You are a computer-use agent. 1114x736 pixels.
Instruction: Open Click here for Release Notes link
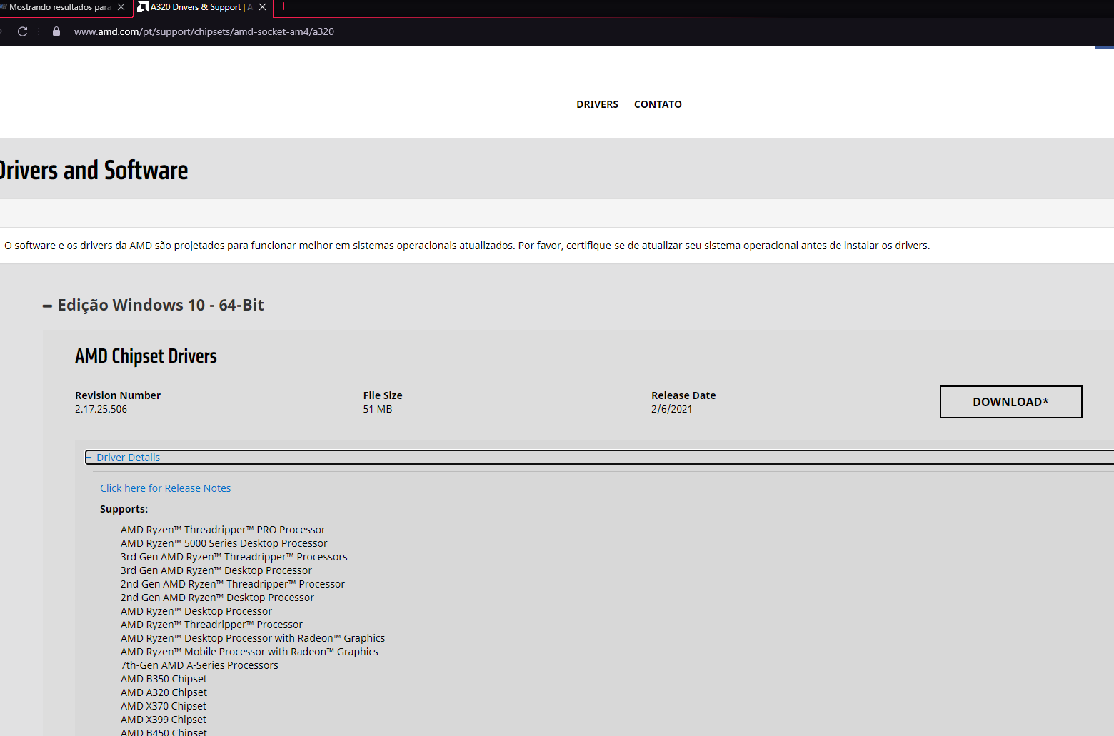[x=165, y=488]
